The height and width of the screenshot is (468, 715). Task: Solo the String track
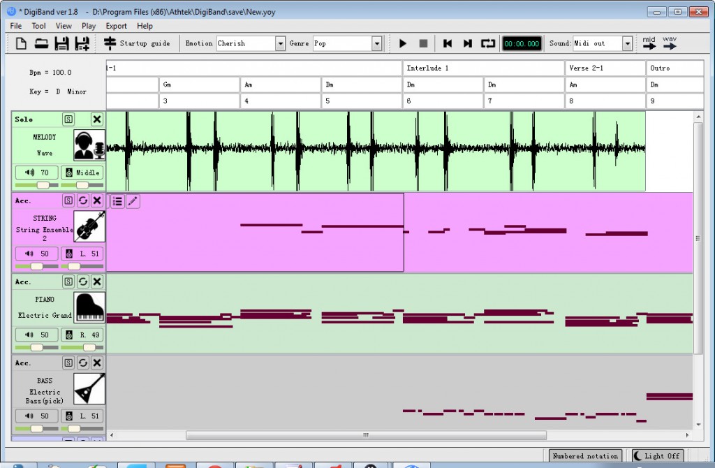click(x=68, y=200)
